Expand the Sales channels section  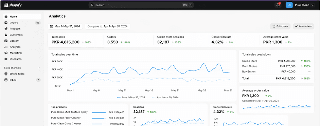point(39,68)
